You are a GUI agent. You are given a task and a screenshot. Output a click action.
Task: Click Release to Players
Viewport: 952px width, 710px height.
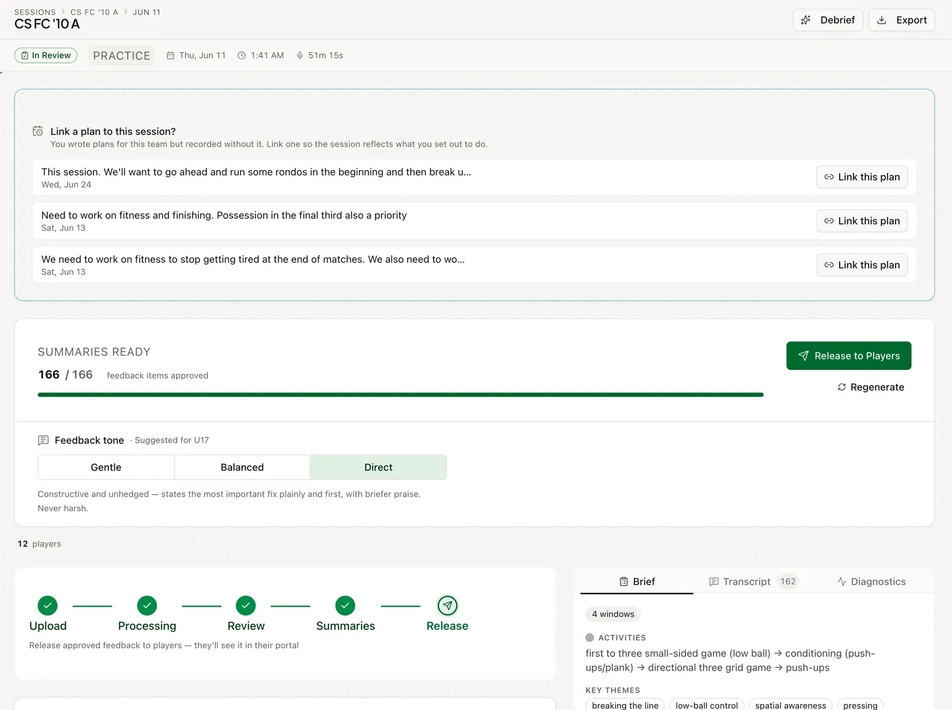pyautogui.click(x=848, y=356)
